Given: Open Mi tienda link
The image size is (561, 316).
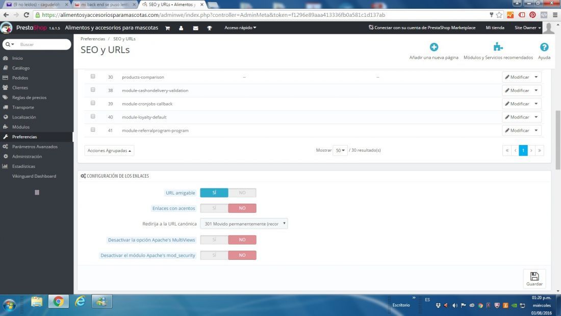Looking at the screenshot, I should tap(495, 28).
